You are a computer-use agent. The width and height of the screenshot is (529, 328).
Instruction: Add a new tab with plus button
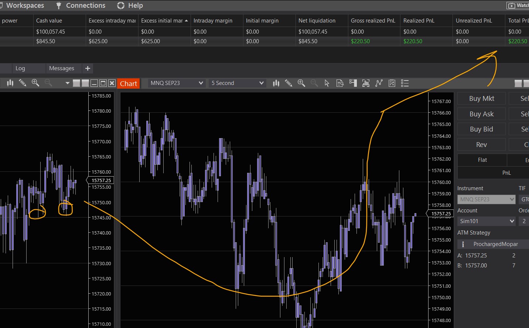pos(88,68)
